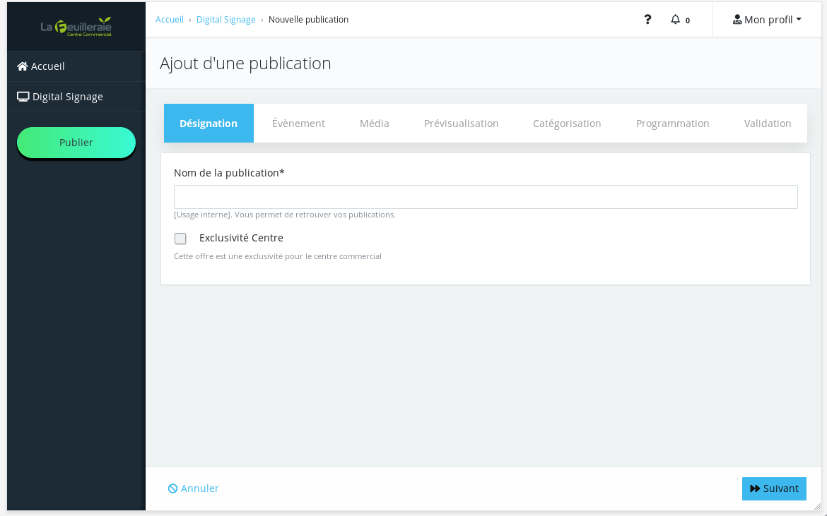
Task: Click the La Feuilleraie logo
Action: click(x=76, y=26)
